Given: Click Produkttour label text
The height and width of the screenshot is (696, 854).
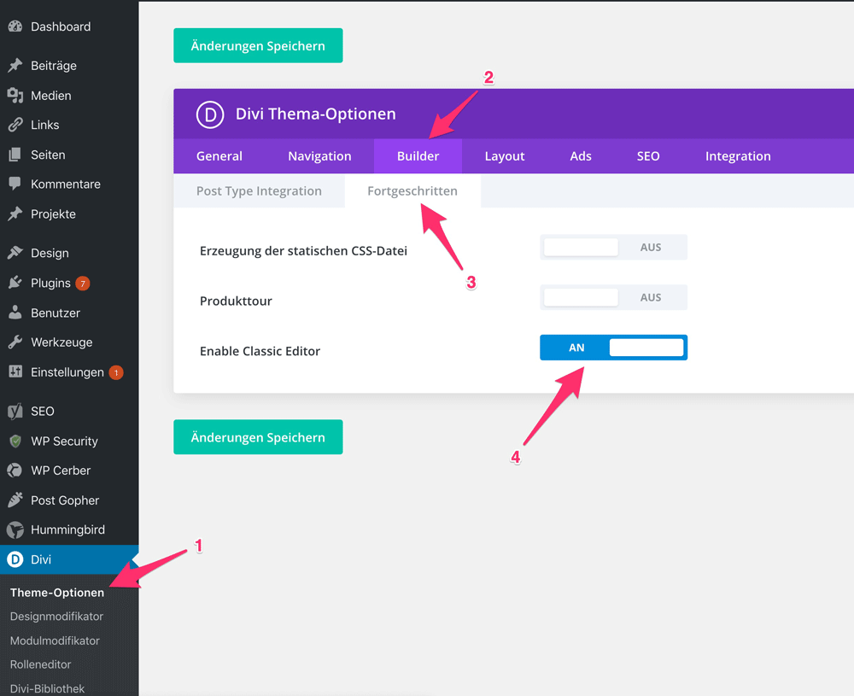Looking at the screenshot, I should (x=236, y=301).
